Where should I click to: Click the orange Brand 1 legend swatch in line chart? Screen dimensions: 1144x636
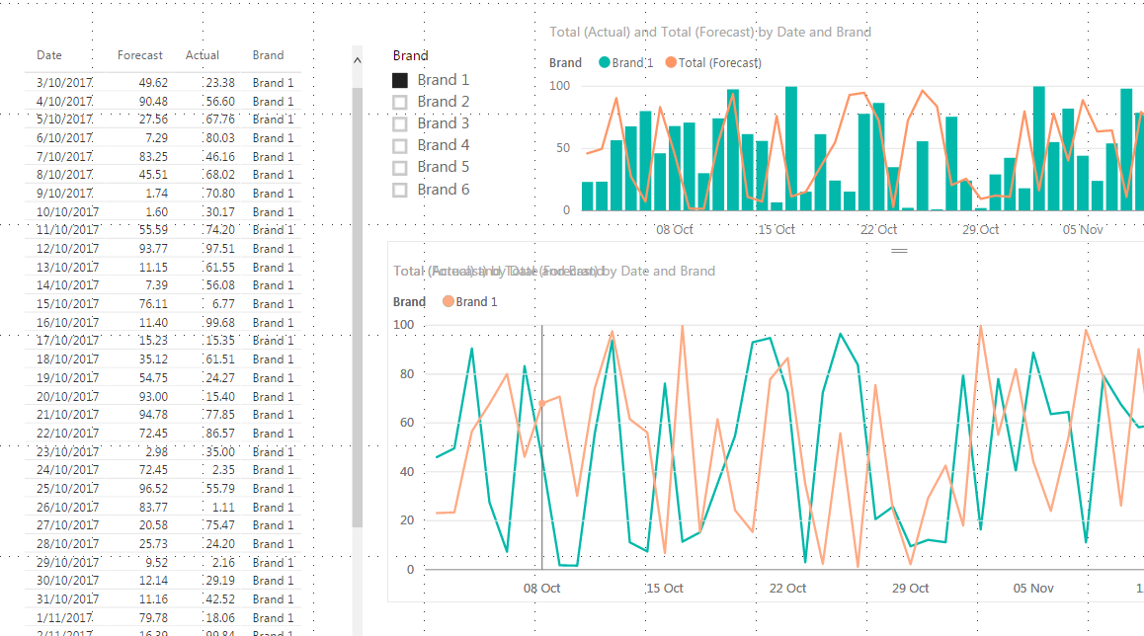(448, 301)
